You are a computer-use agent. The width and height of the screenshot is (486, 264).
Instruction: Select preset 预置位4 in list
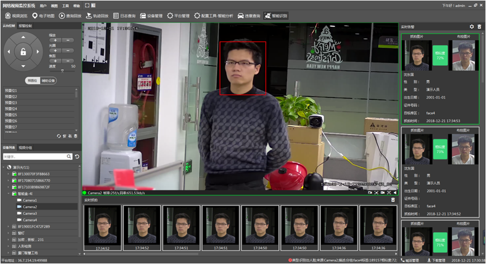coord(39,109)
